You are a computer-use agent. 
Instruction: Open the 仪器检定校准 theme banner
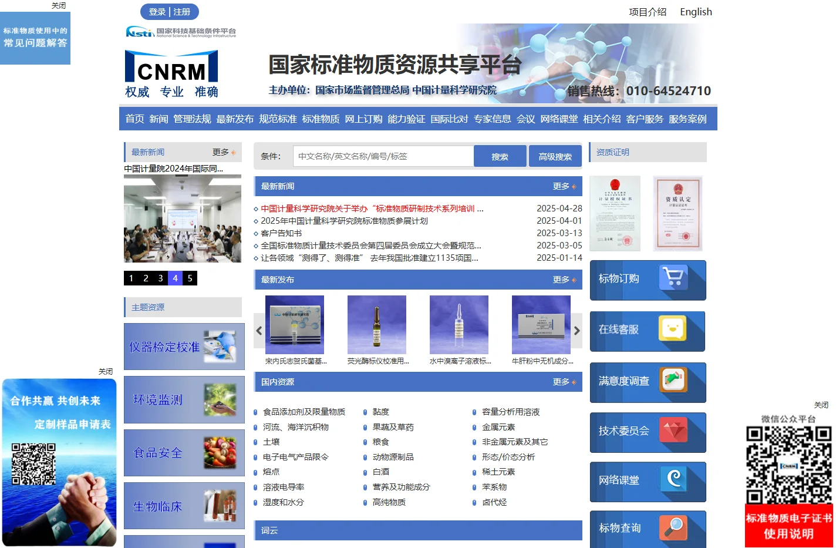click(184, 347)
